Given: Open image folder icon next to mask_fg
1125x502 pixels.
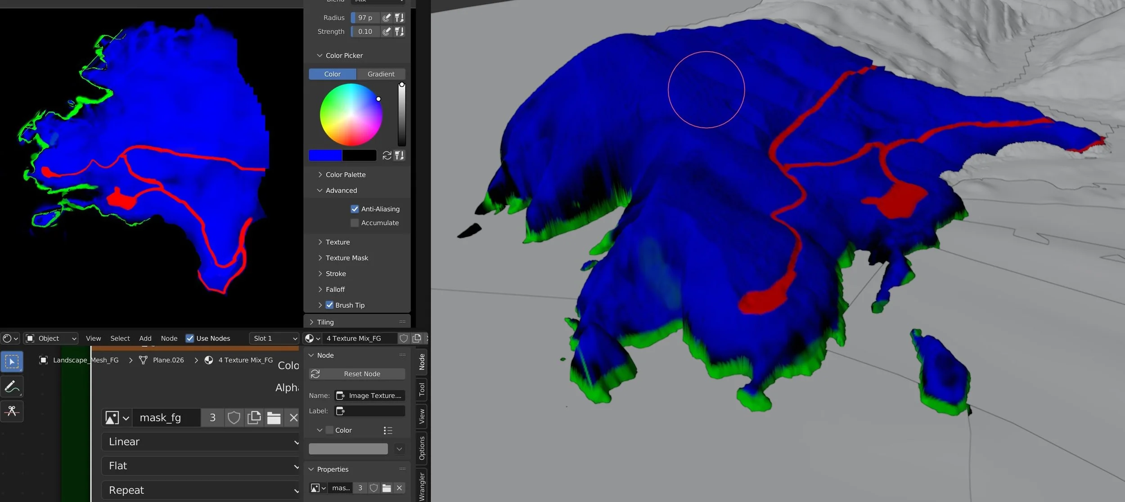Looking at the screenshot, I should pyautogui.click(x=274, y=418).
